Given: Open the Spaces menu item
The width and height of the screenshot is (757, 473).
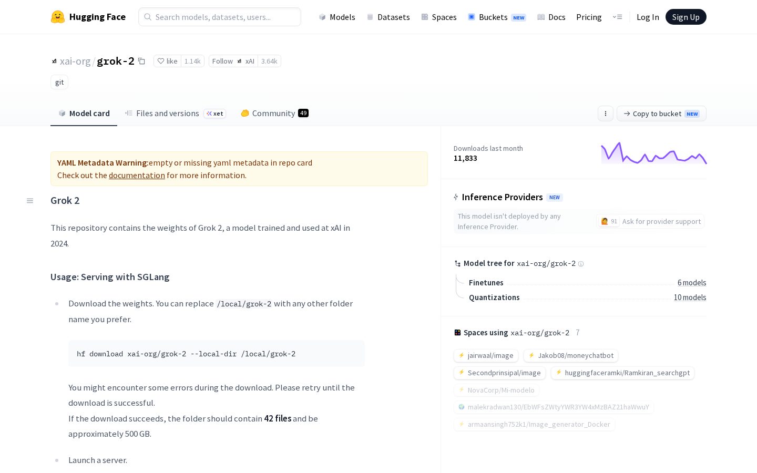Looking at the screenshot, I should [x=439, y=17].
